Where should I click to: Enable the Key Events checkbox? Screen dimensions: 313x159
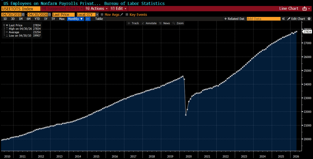click(127, 15)
